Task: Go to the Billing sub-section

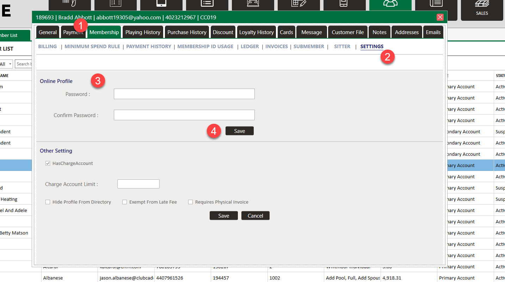Action: 47,46
